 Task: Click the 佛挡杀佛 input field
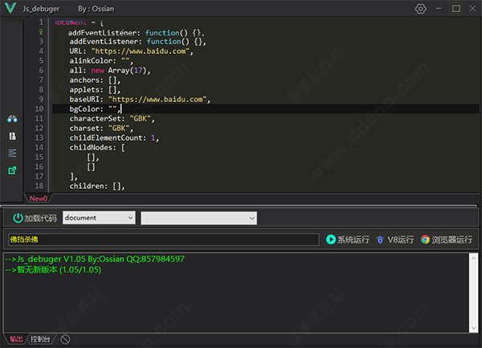tap(163, 240)
